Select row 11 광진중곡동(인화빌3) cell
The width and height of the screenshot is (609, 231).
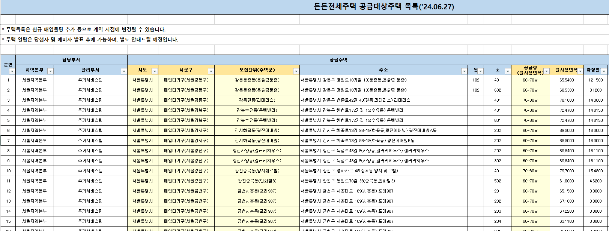(x=257, y=181)
